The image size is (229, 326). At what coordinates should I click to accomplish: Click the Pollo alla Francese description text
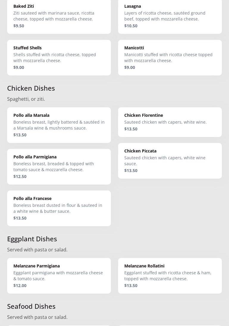coord(58,208)
